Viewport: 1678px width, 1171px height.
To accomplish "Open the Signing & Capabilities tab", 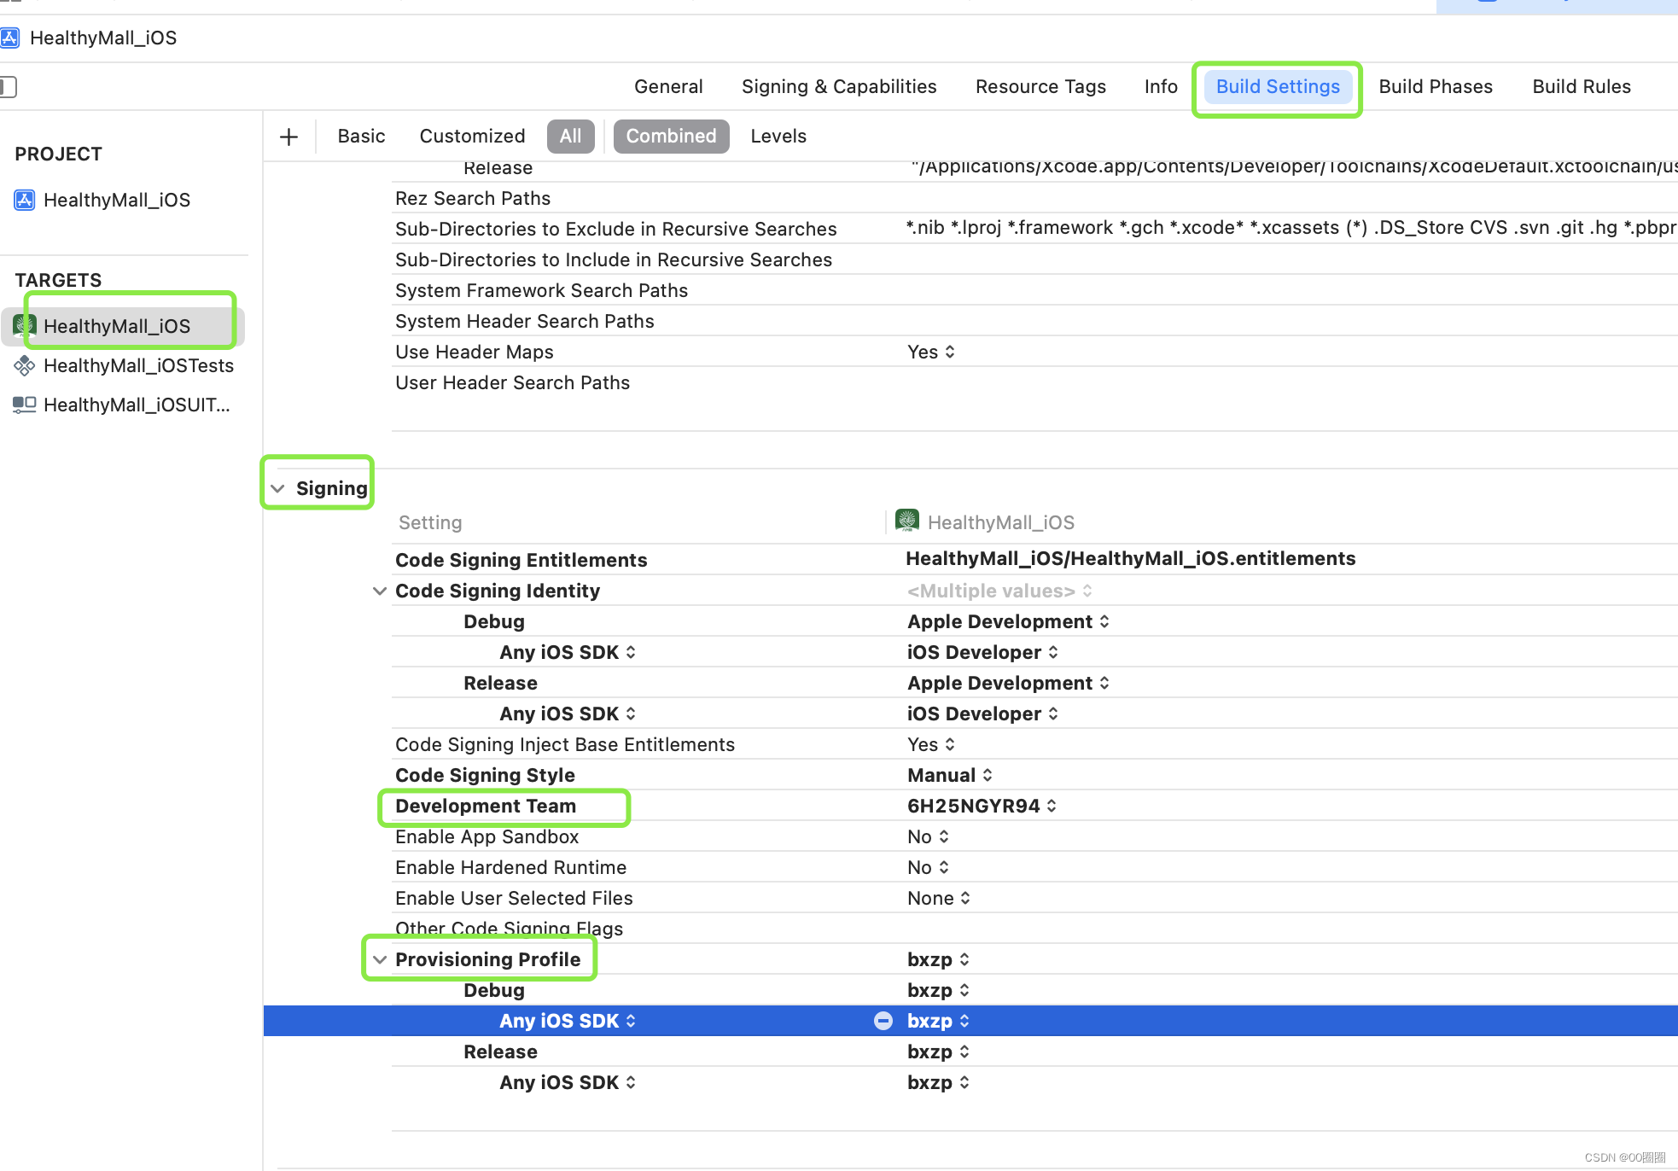I will pyautogui.click(x=838, y=86).
